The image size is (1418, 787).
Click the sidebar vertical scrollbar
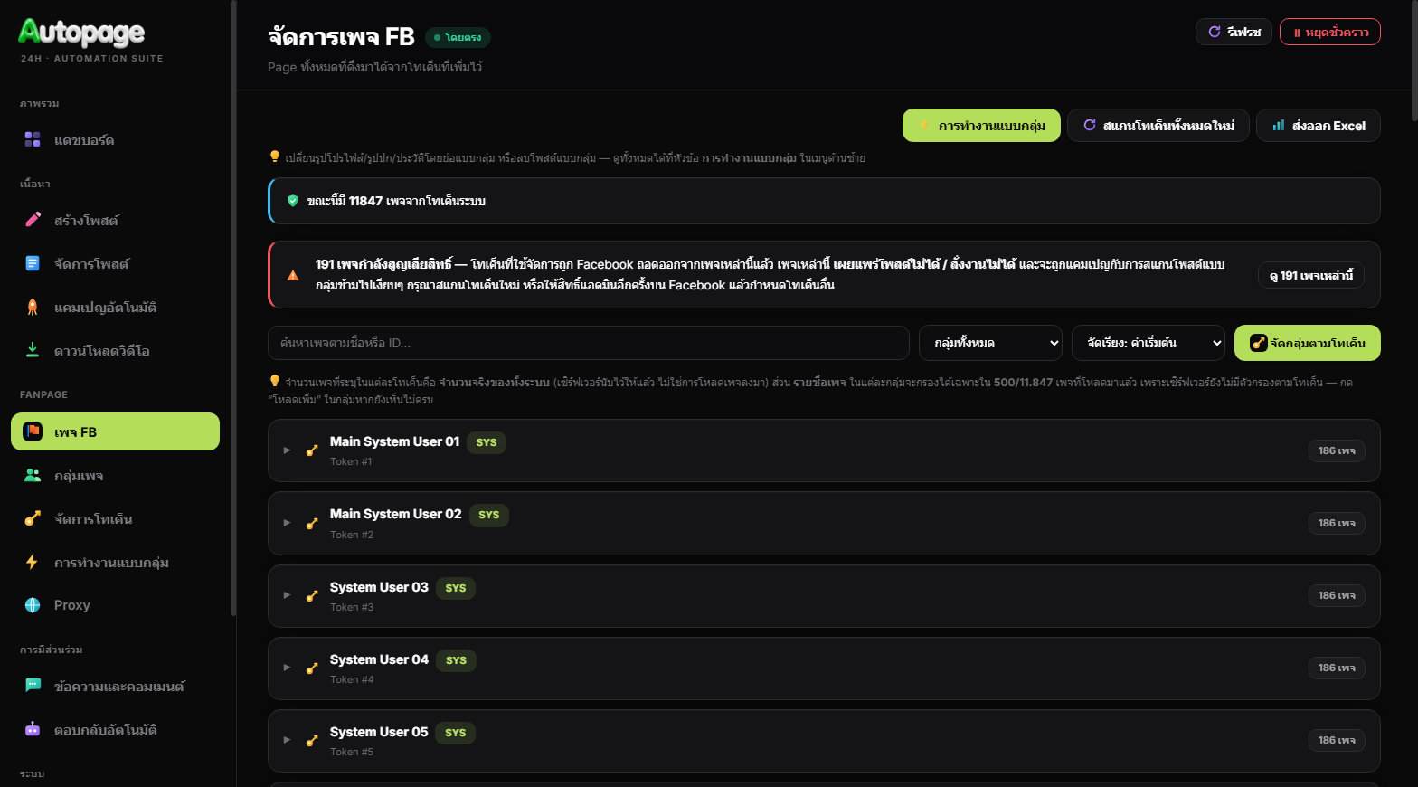point(233,308)
